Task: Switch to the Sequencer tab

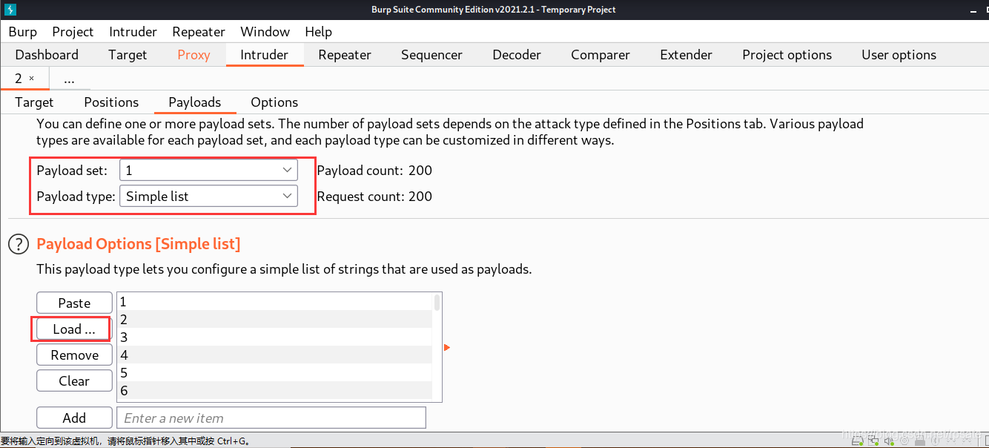Action: pos(431,55)
